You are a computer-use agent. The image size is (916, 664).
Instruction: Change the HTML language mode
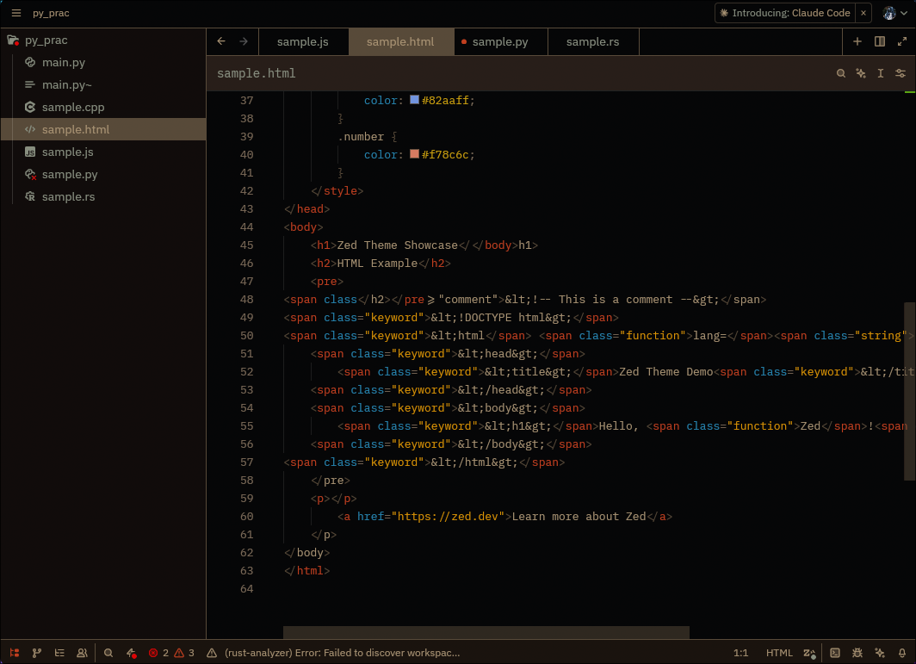[779, 653]
